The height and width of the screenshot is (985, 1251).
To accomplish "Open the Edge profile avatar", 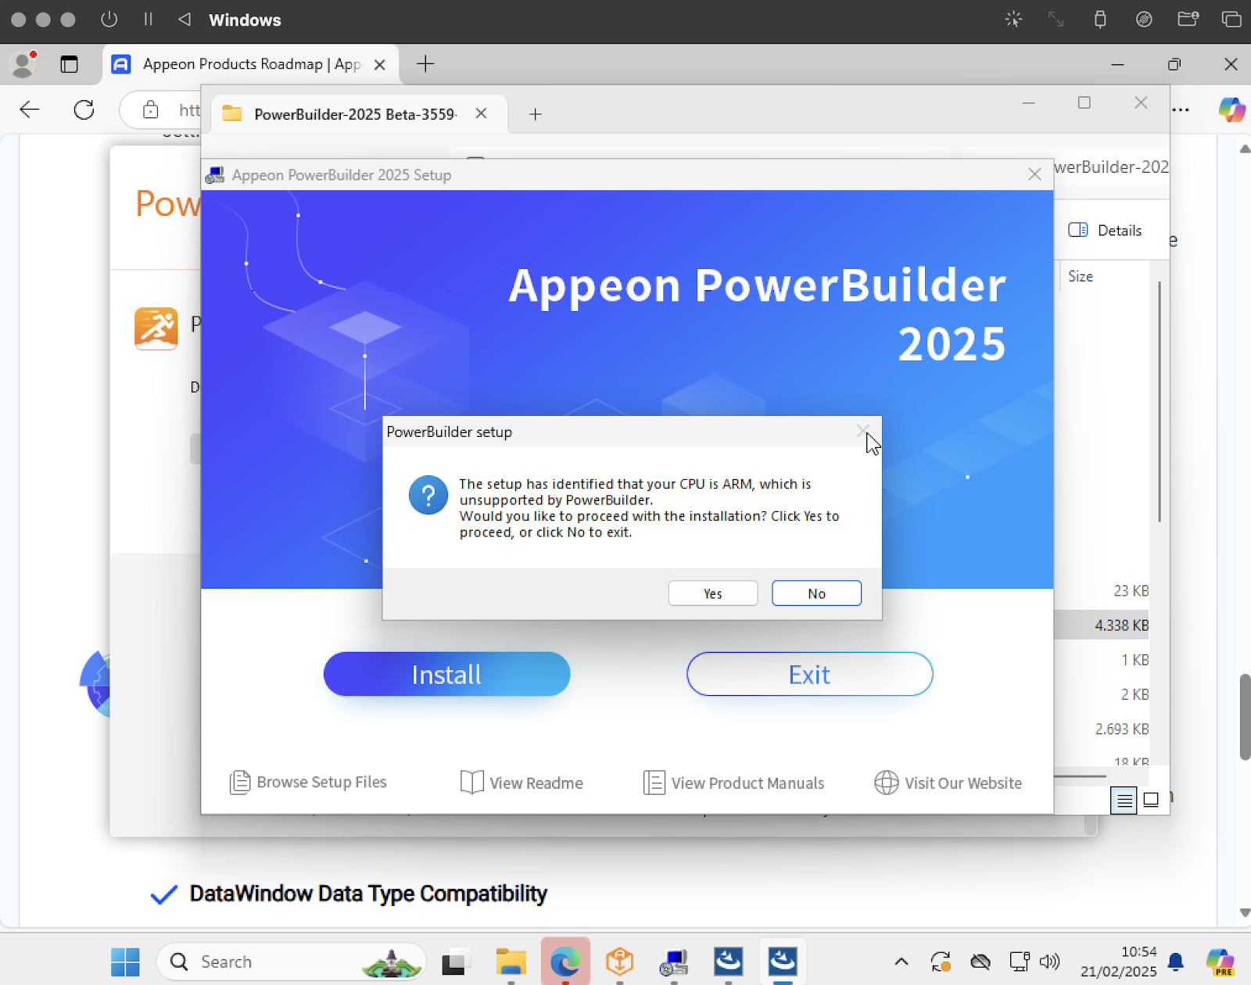I will click(x=23, y=64).
